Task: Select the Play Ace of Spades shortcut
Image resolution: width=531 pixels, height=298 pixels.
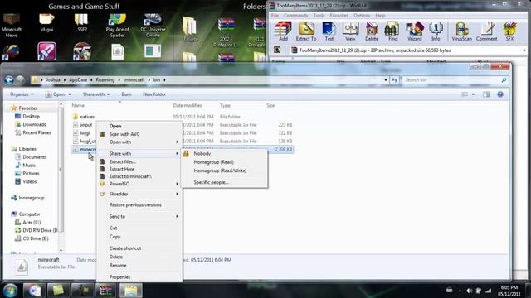Action: point(117,25)
